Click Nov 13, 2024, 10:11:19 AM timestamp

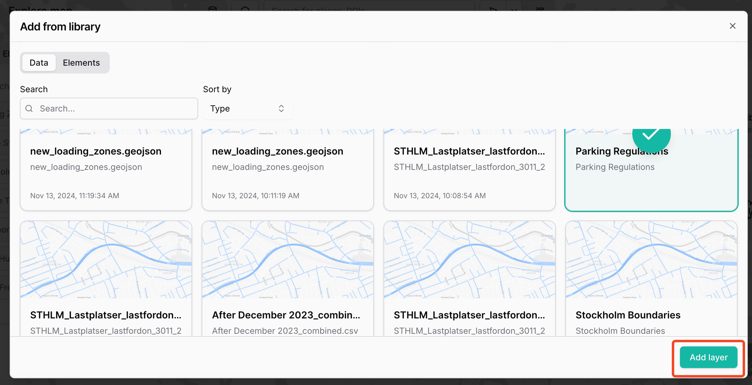(x=255, y=196)
